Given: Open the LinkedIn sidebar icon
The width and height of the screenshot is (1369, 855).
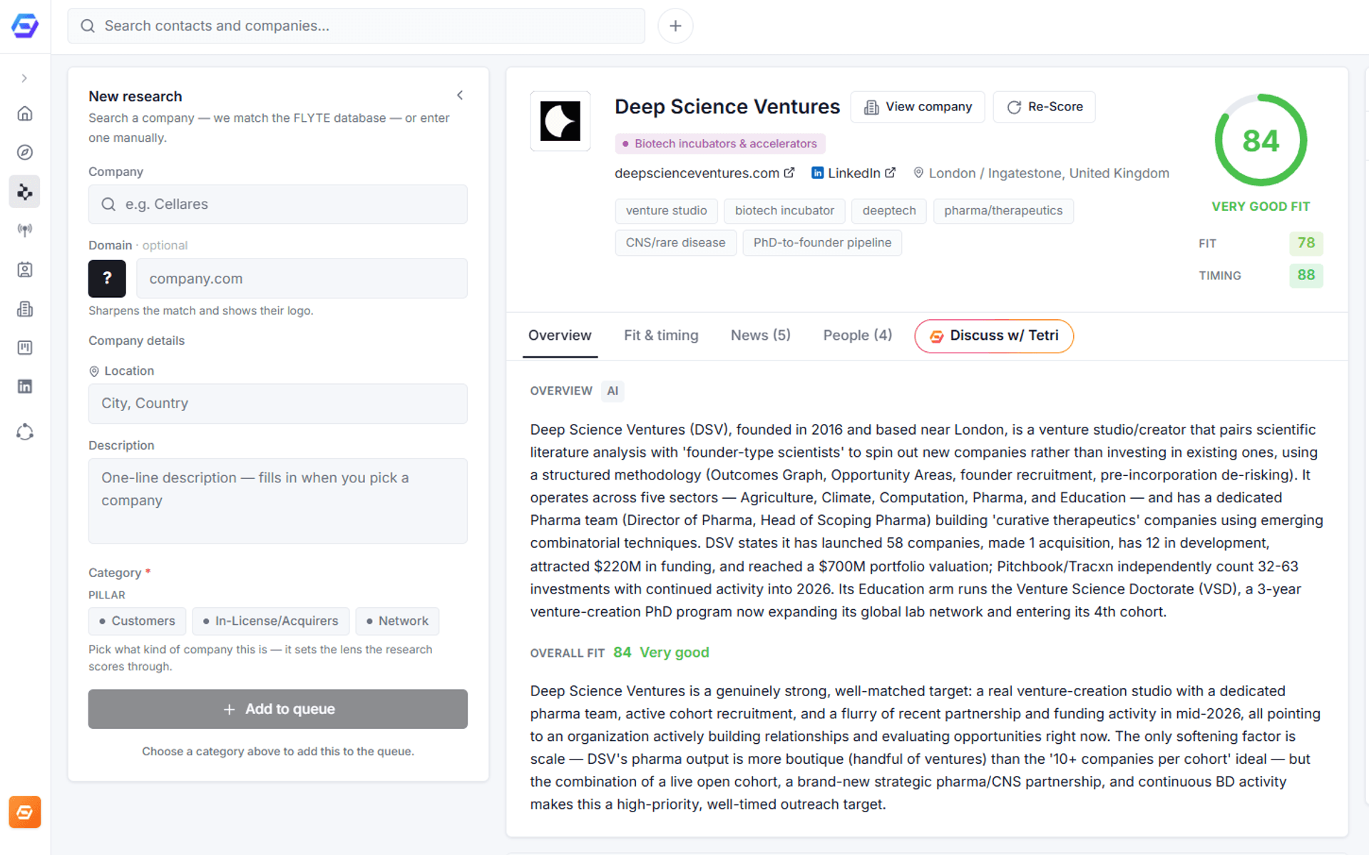Looking at the screenshot, I should pos(25,386).
